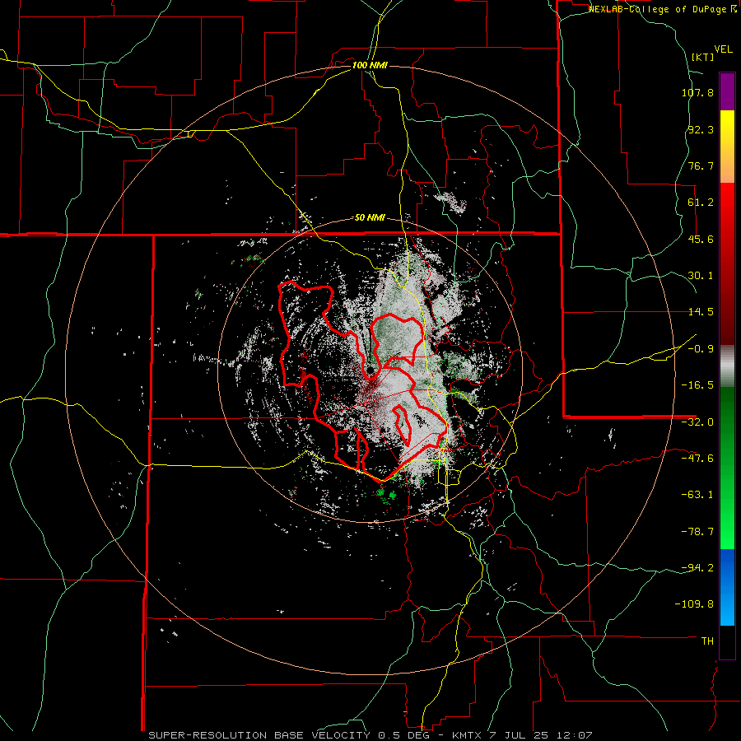This screenshot has width=741, height=741.
Task: Click the blue segment of the color bar
Action: (727, 587)
